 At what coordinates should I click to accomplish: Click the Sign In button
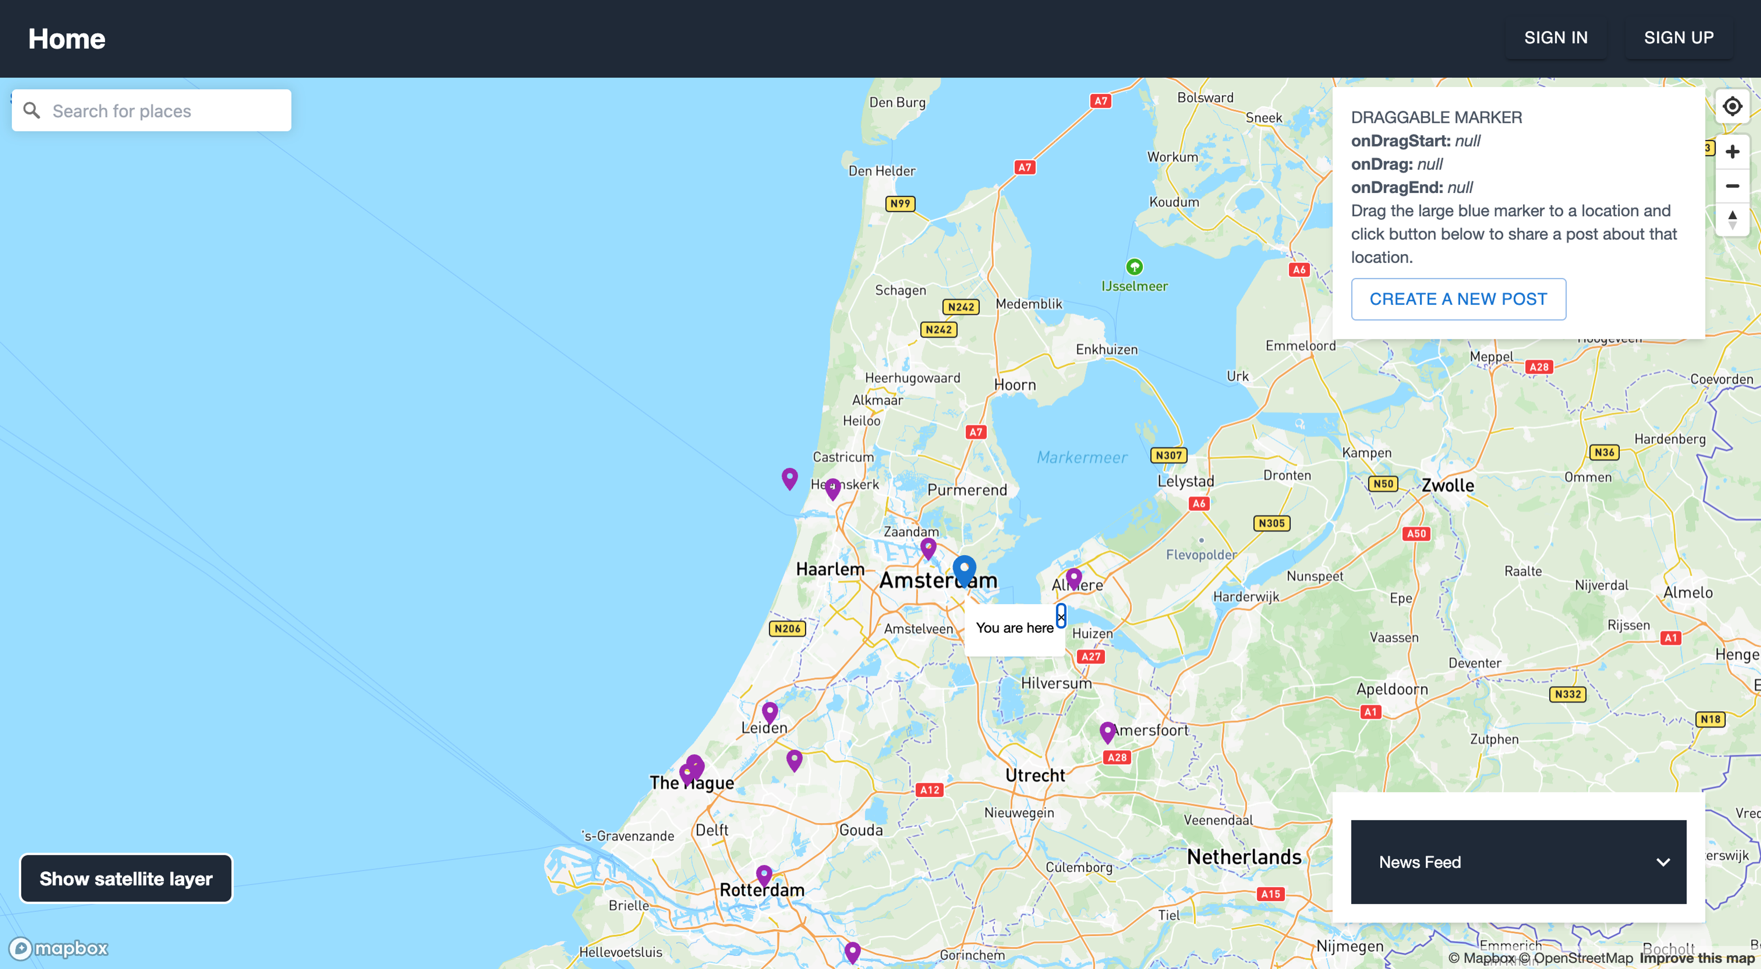(x=1555, y=38)
